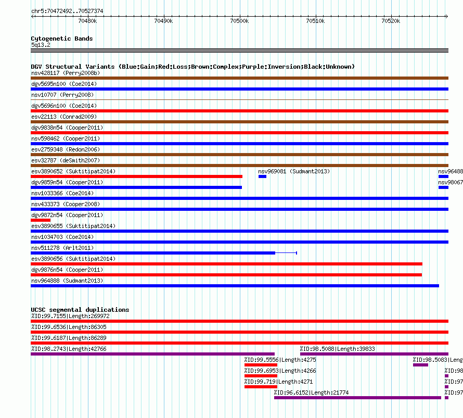Select duplication %ID:98.2743|Length:42766 label

click(x=69, y=349)
